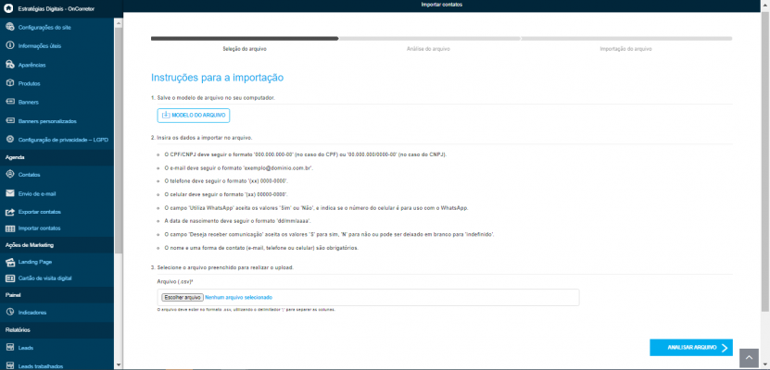Open Indicadores gauge icon
The width and height of the screenshot is (770, 370).
point(10,312)
